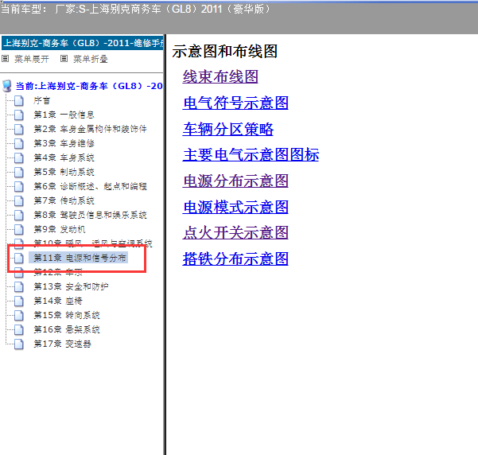Click the page icon for 第5章 制动系统
Image resolution: width=478 pixels, height=455 pixels.
[19, 173]
